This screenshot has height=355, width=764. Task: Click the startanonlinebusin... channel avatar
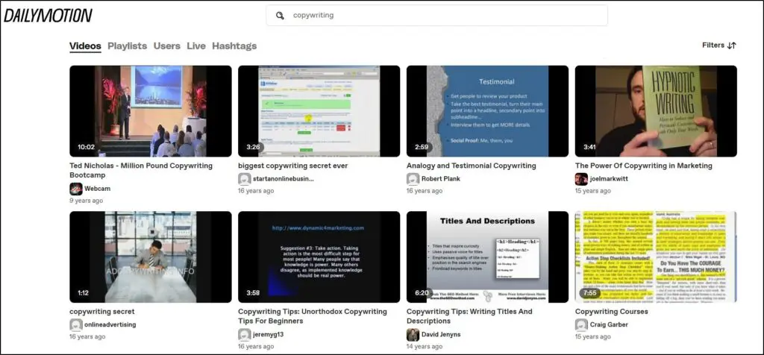(245, 179)
